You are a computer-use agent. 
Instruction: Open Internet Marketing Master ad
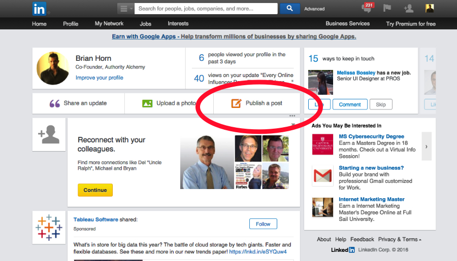(372, 199)
